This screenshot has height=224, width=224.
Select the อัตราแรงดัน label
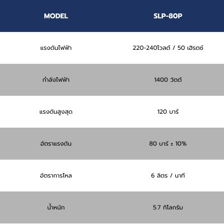point(56,143)
